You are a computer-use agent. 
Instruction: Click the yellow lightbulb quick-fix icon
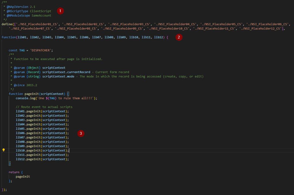[x=3, y=150]
